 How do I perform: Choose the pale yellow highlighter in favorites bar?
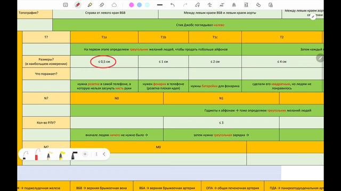pos(49,155)
